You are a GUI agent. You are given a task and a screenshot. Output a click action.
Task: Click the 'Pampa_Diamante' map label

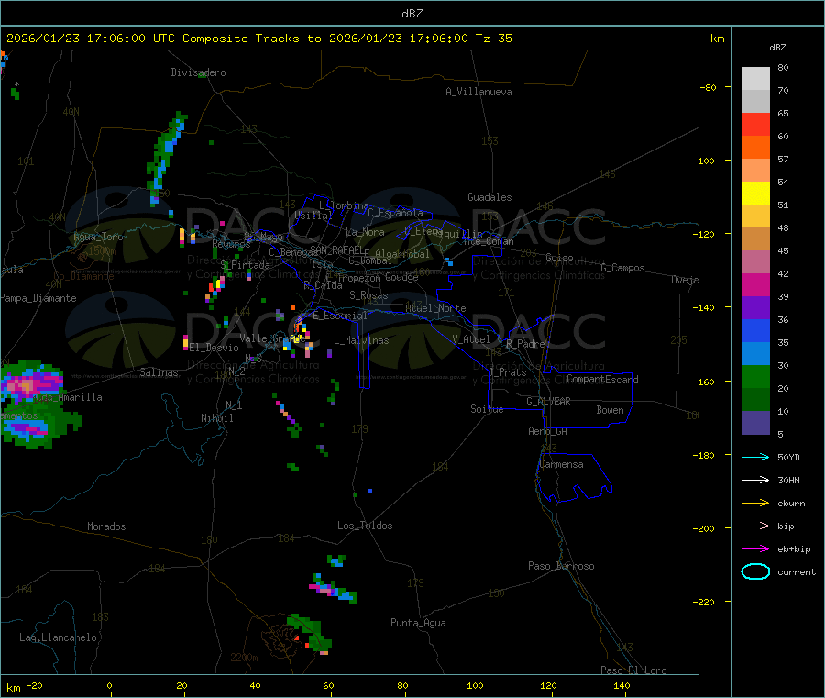click(x=38, y=298)
